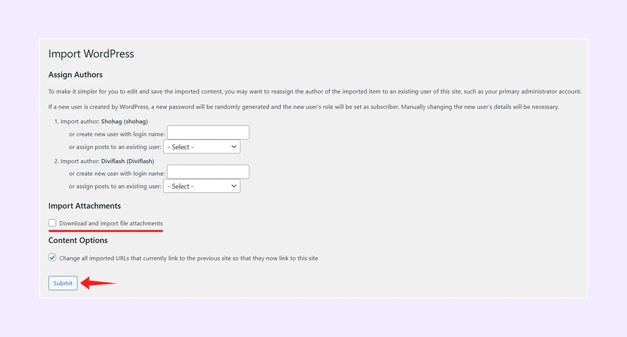
Task: Click the Assign Authors section heading
Action: tap(75, 75)
